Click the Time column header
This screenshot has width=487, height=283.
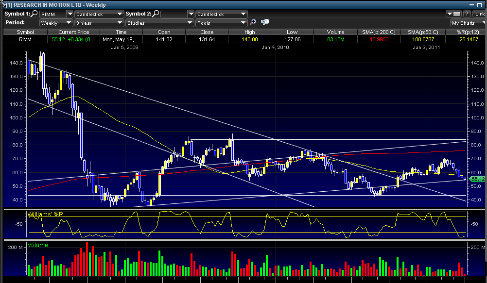pyautogui.click(x=121, y=32)
